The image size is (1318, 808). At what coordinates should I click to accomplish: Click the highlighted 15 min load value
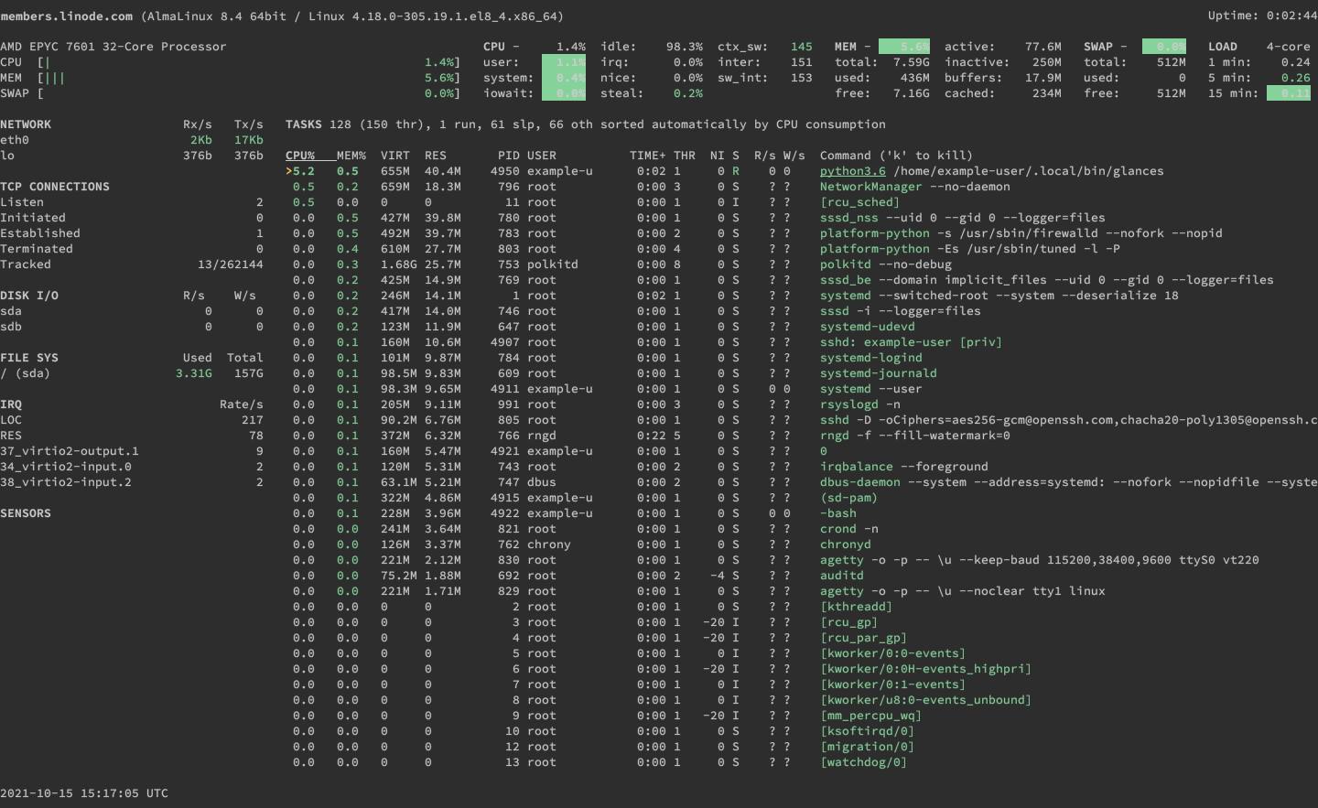point(1288,93)
